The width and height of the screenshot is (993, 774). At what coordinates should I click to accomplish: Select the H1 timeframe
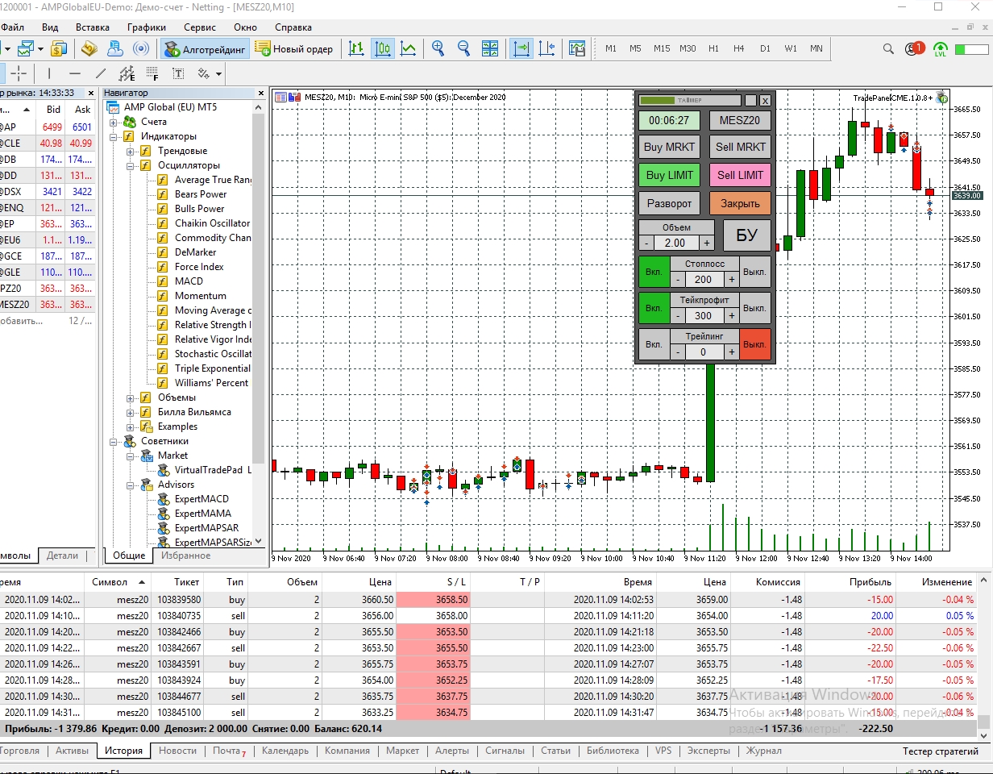tap(713, 49)
